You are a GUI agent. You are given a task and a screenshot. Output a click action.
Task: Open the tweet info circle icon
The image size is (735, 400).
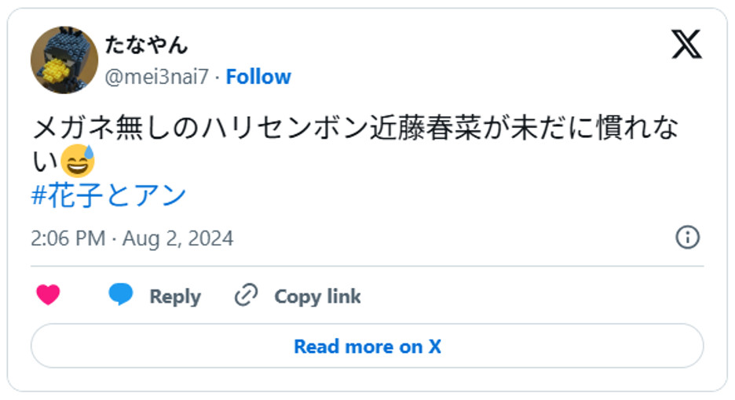687,238
